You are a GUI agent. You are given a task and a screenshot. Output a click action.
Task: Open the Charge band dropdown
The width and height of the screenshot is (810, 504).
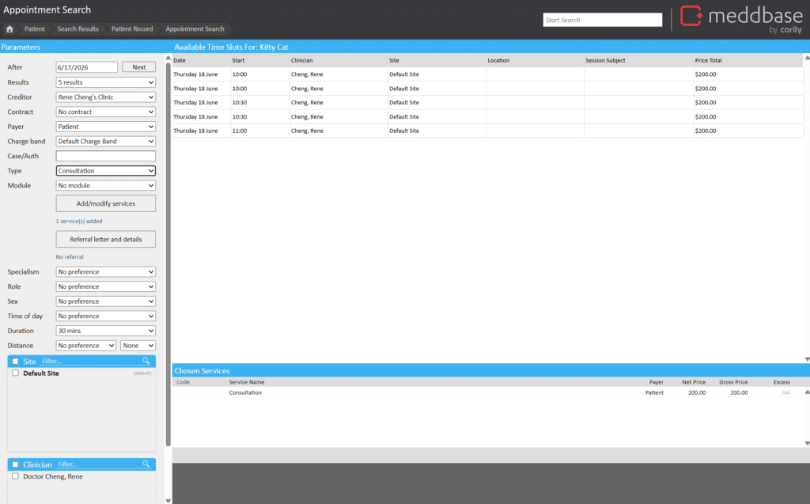pyautogui.click(x=105, y=141)
